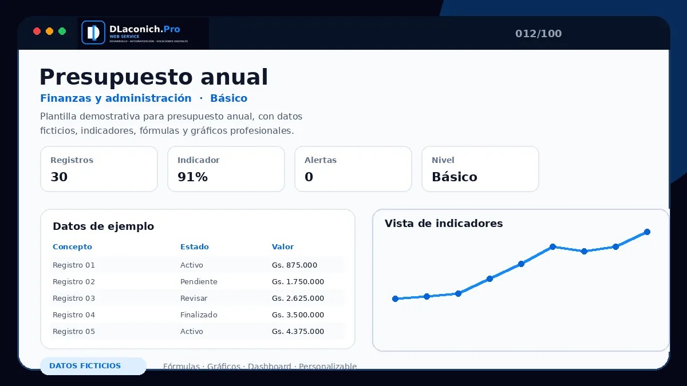
Task: Click the Gs. 3.500.000 value
Action: 298,315
